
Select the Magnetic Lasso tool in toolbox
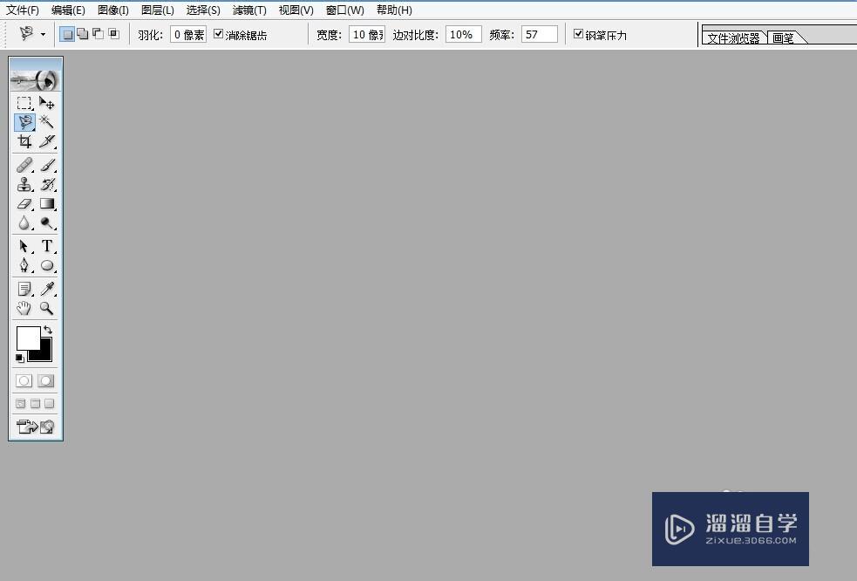[x=24, y=122]
